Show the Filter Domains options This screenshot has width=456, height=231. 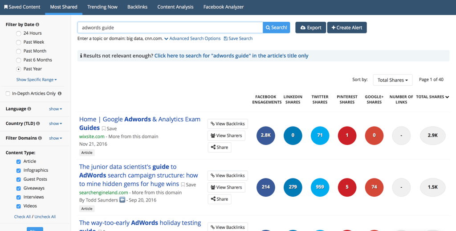tap(56, 138)
